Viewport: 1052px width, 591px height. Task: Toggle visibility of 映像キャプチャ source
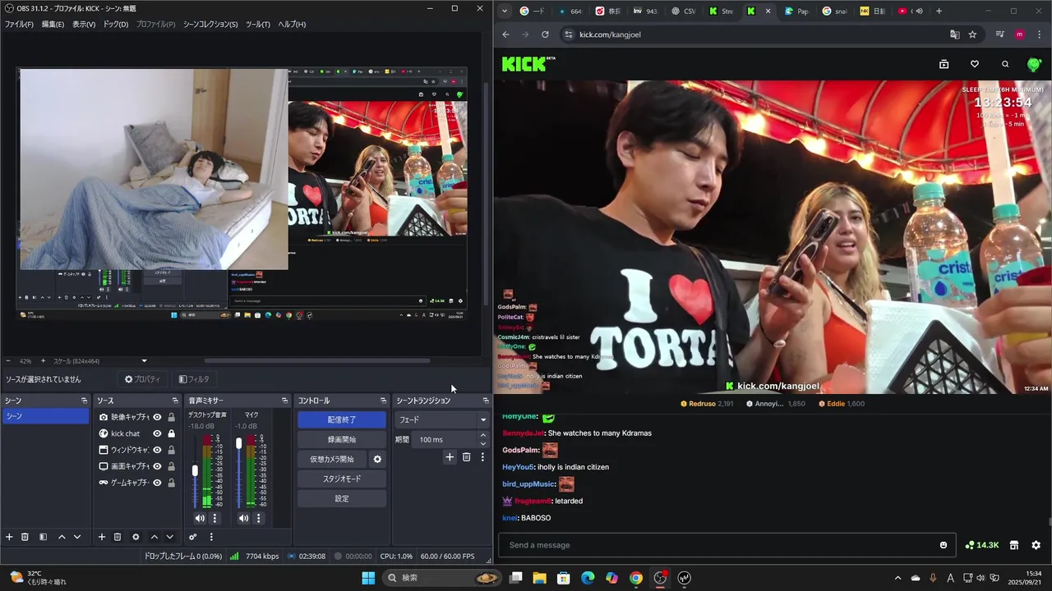157,417
